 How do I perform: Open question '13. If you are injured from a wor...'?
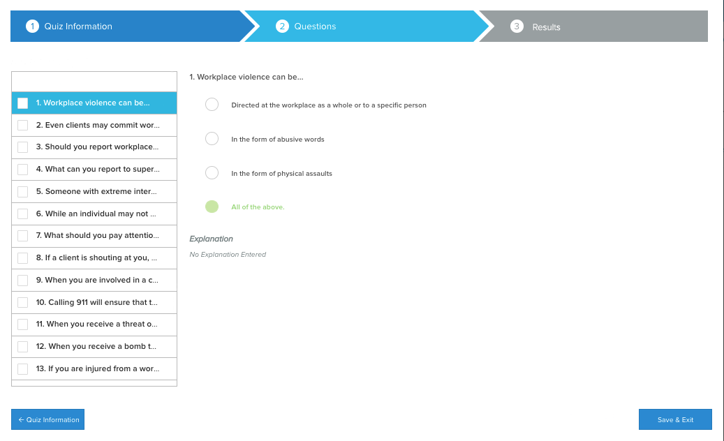coord(94,368)
